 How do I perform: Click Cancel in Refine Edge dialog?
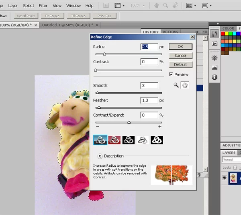click(181, 56)
